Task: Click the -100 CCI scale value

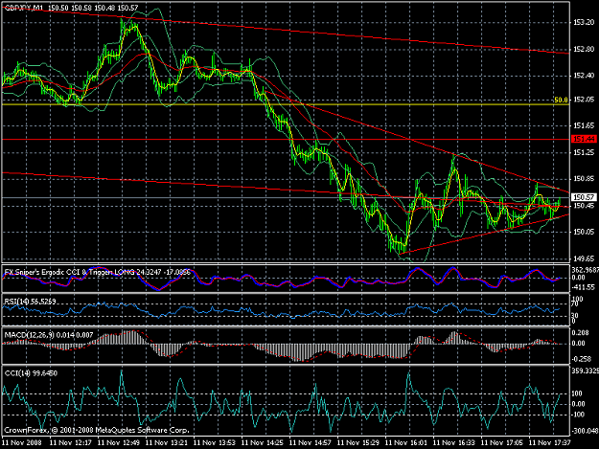Action: [578, 415]
